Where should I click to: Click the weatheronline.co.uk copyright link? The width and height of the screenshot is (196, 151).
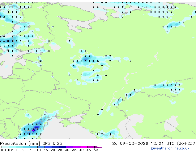170,148
